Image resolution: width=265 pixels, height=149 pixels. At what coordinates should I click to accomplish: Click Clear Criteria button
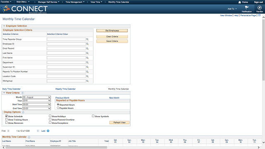(112, 36)
